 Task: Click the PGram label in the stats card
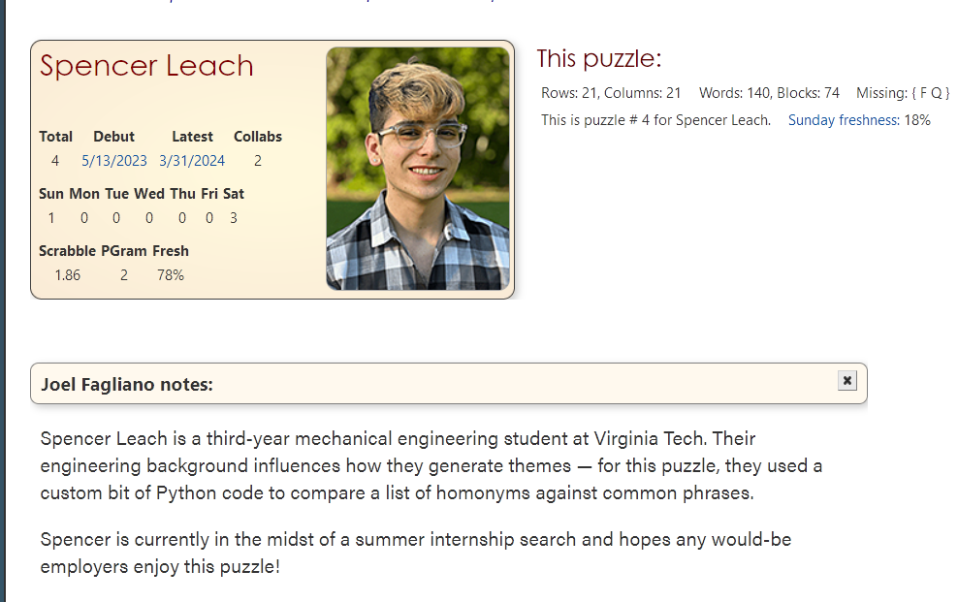123,251
